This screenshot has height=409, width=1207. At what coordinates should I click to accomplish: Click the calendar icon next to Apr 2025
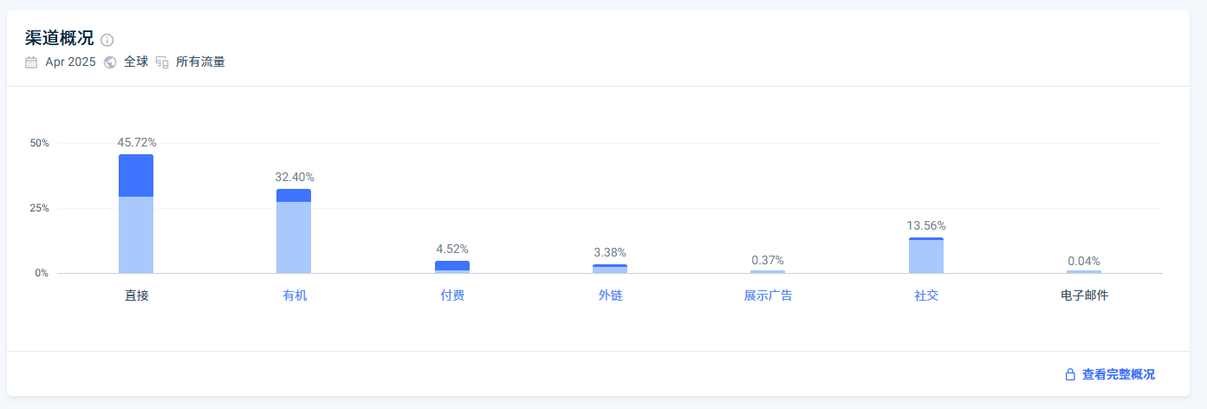coord(31,62)
